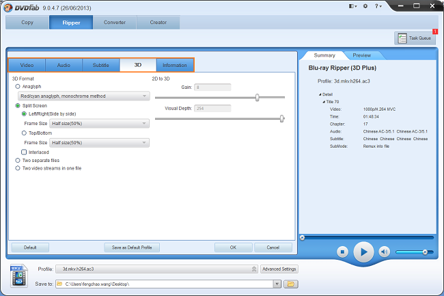
Task: Switch to the Copy module tab
Action: [x=27, y=23]
